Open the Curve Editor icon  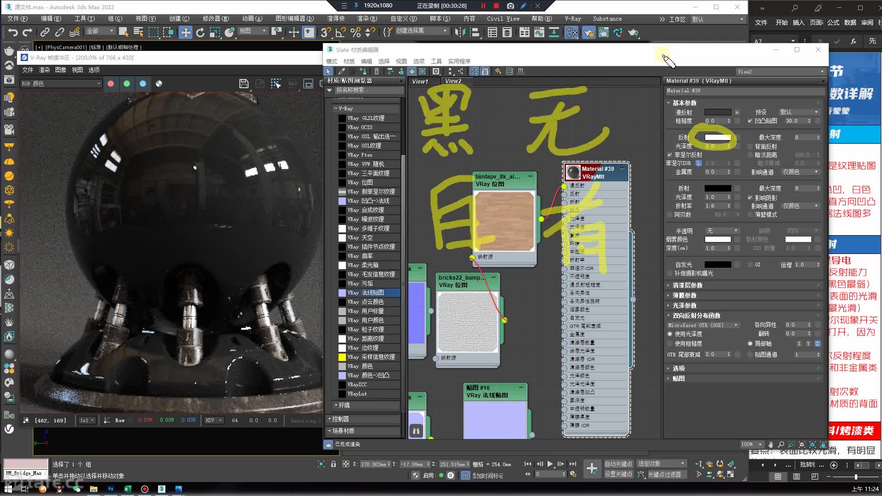(x=539, y=32)
